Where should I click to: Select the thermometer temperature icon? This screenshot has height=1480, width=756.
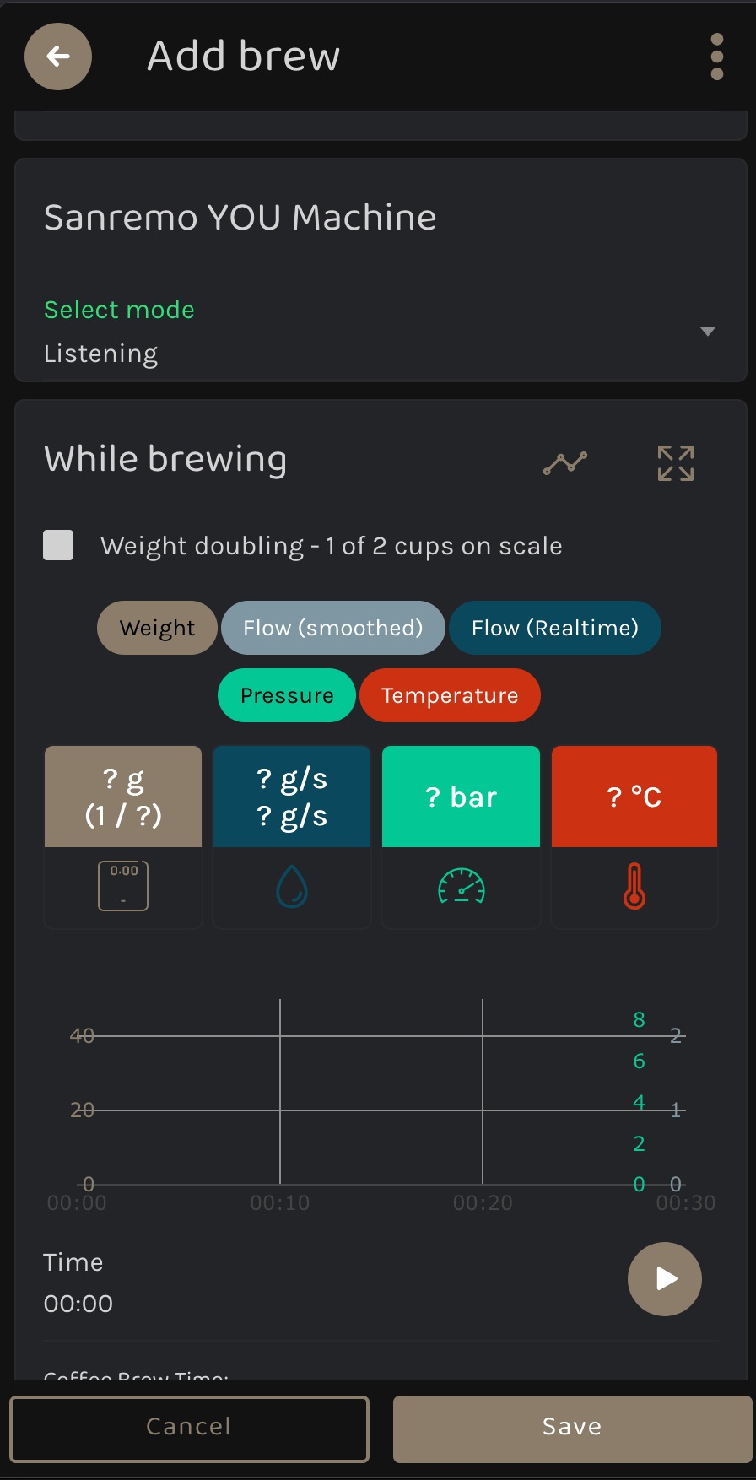point(634,886)
